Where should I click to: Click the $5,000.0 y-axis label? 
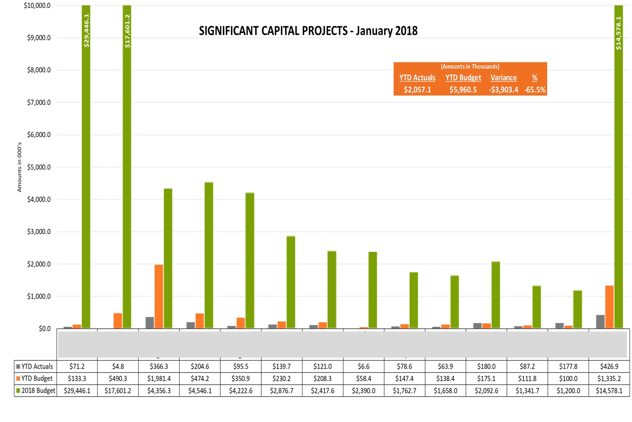coord(39,167)
